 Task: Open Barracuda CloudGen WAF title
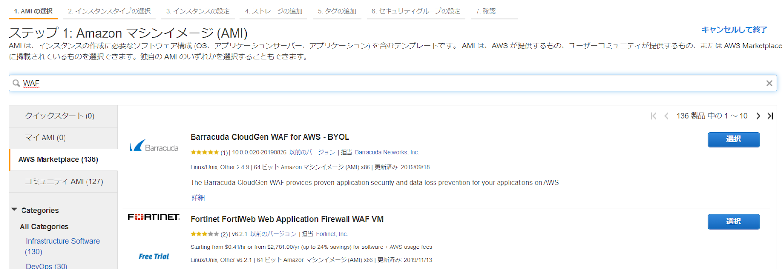click(x=270, y=137)
